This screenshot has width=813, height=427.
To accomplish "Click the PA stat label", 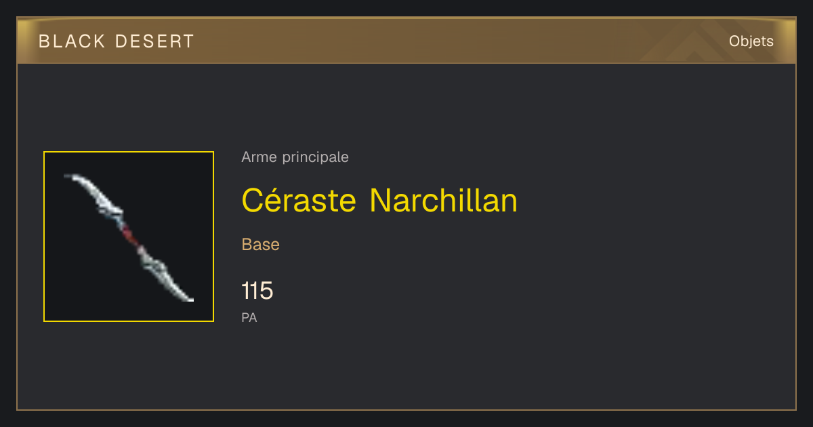I will pyautogui.click(x=249, y=317).
